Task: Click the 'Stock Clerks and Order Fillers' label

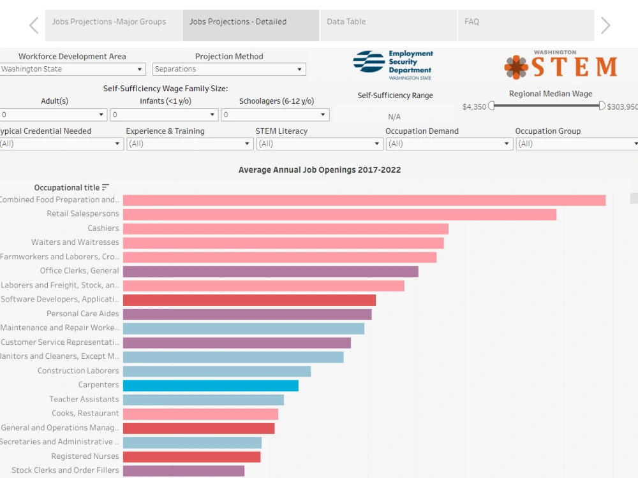Action: [x=65, y=470]
